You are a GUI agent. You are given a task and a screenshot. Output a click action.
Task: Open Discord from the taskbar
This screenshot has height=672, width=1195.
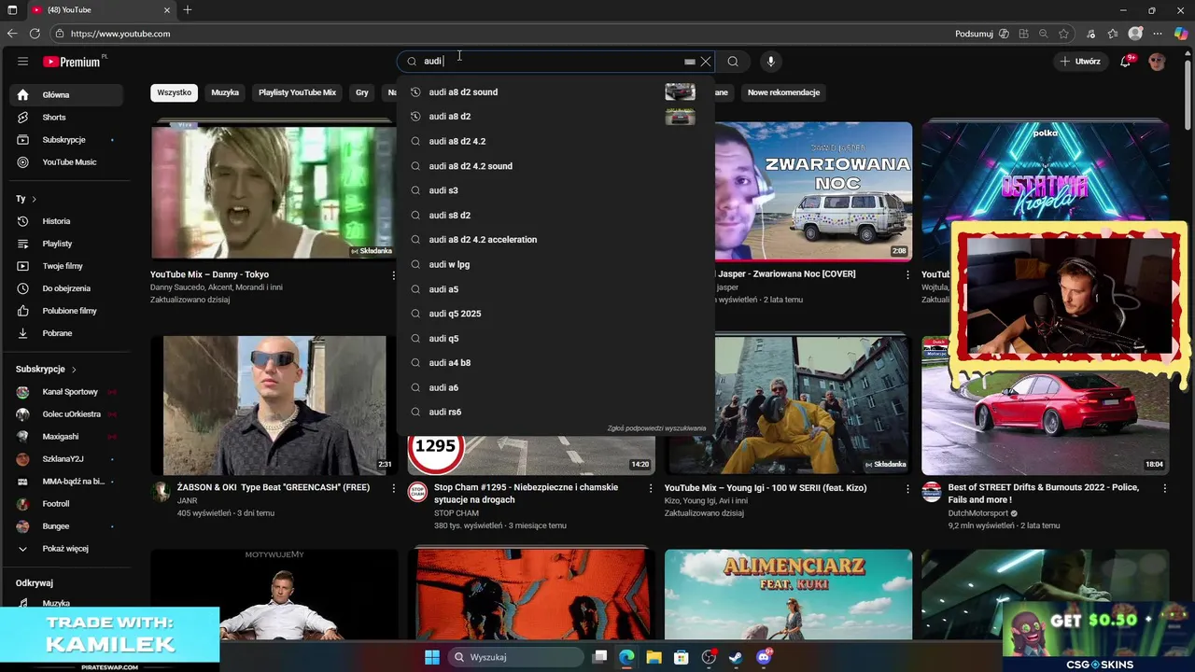pyautogui.click(x=764, y=657)
